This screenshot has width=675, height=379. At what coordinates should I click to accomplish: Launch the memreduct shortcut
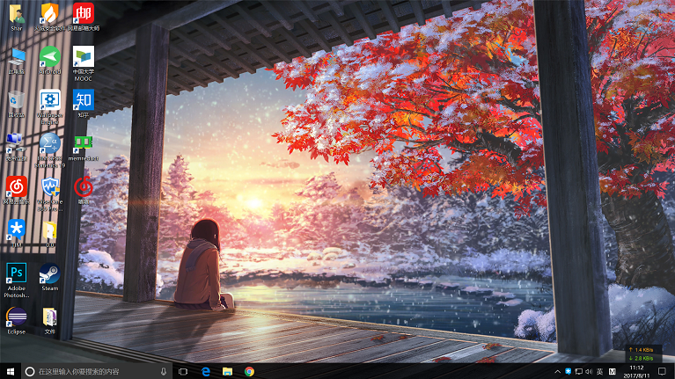point(83,147)
